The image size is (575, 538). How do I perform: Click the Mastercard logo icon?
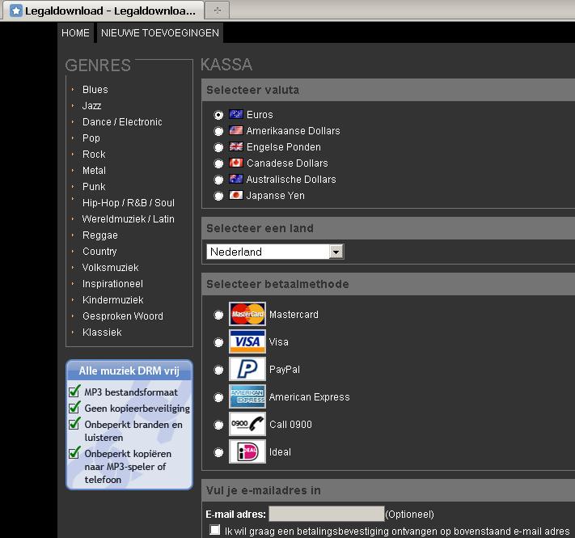point(247,314)
